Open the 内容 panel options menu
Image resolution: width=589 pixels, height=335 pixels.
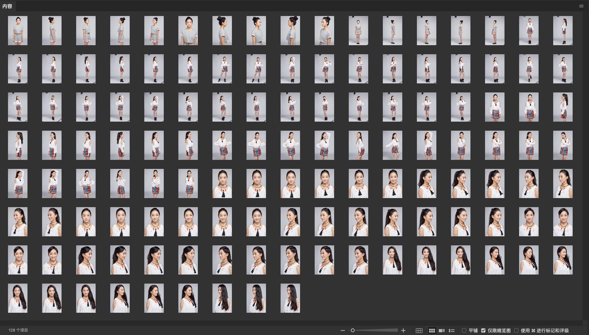pyautogui.click(x=581, y=6)
